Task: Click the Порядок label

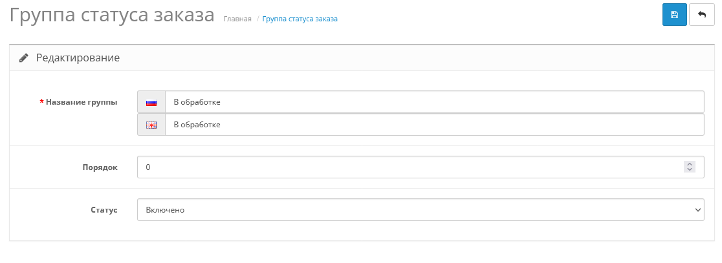Action: 100,167
